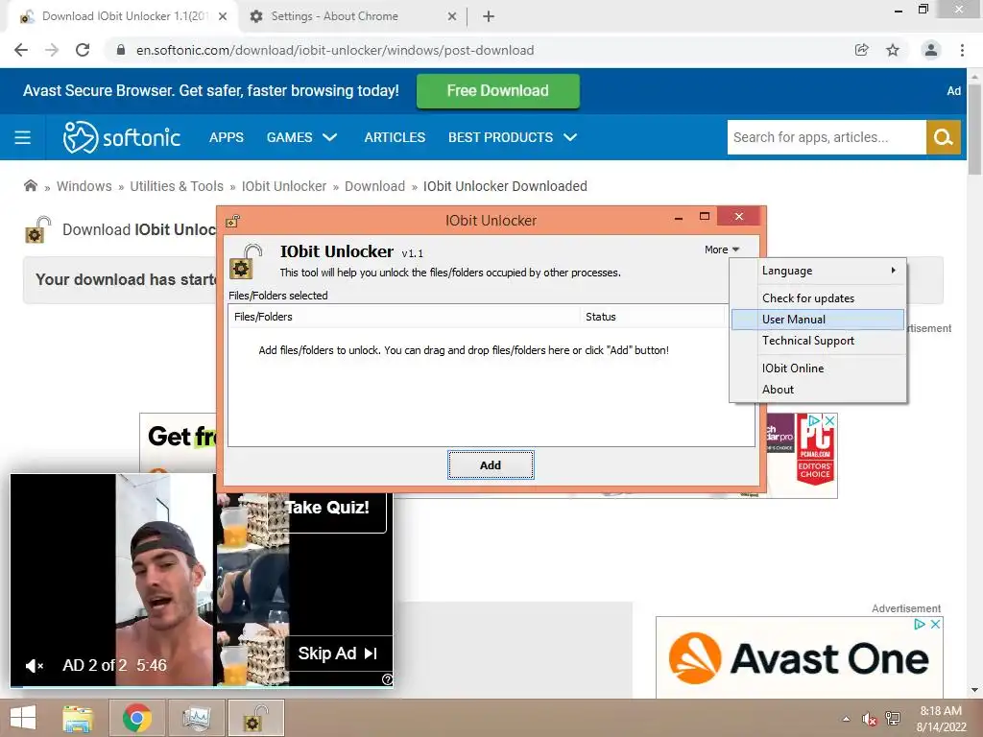
Task: Open the IObit Unlocker breadcrumb link
Action: pos(284,186)
